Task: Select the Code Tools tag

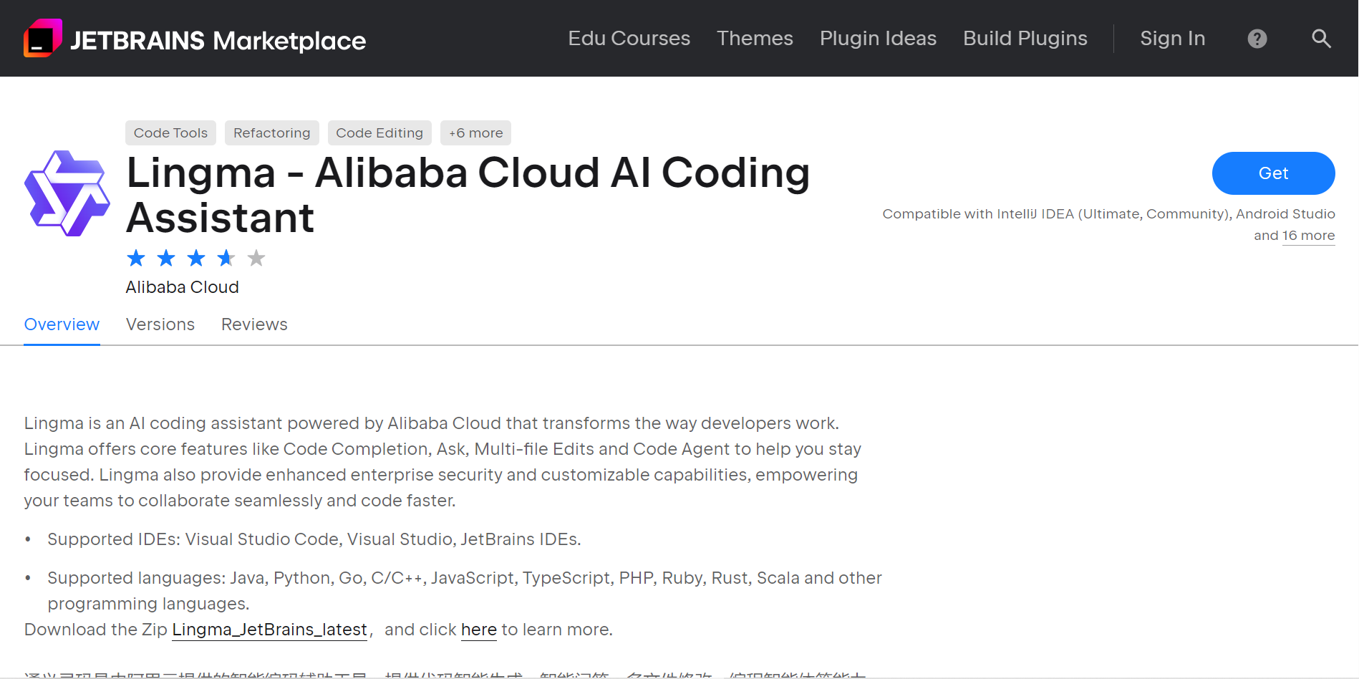Action: 170,133
